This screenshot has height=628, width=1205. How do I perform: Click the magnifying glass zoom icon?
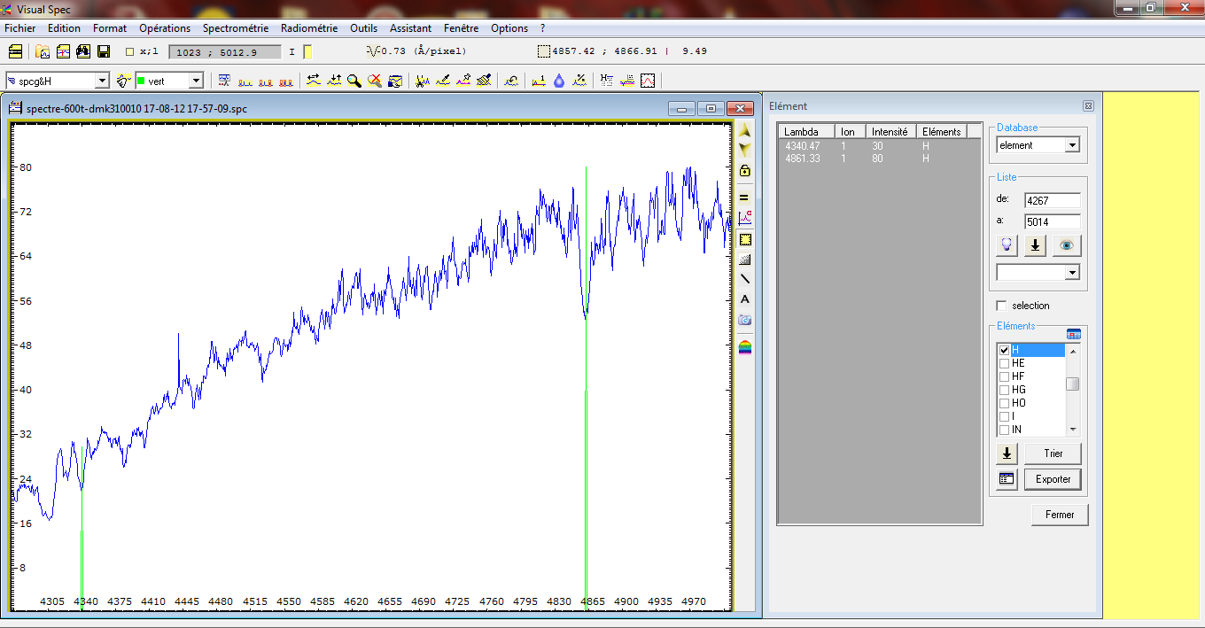coord(354,81)
